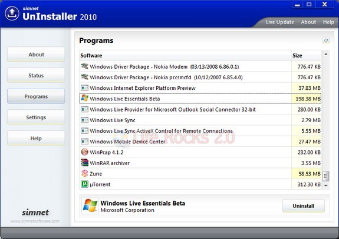339x239 pixels.
Task: Click the Windows Mobile Device Center icon
Action: click(x=84, y=142)
